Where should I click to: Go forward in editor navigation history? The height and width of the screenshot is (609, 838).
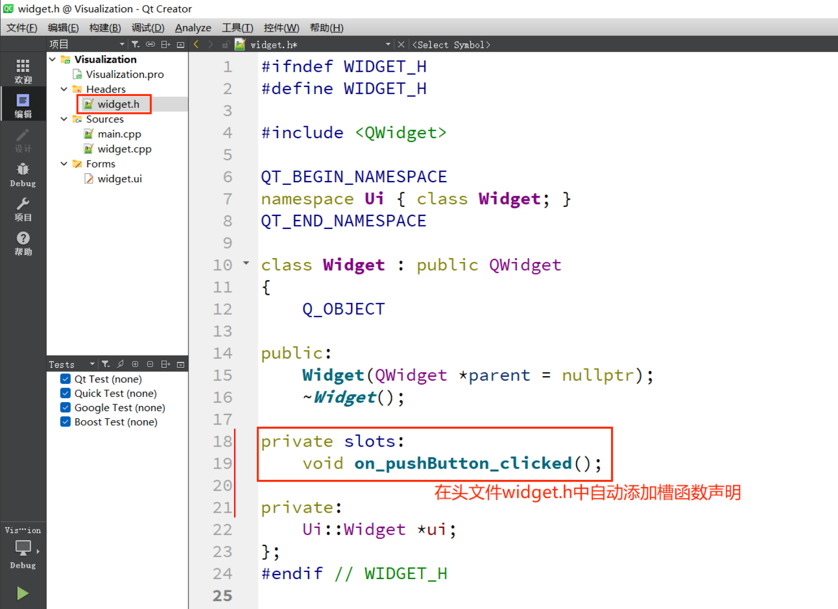[x=210, y=44]
